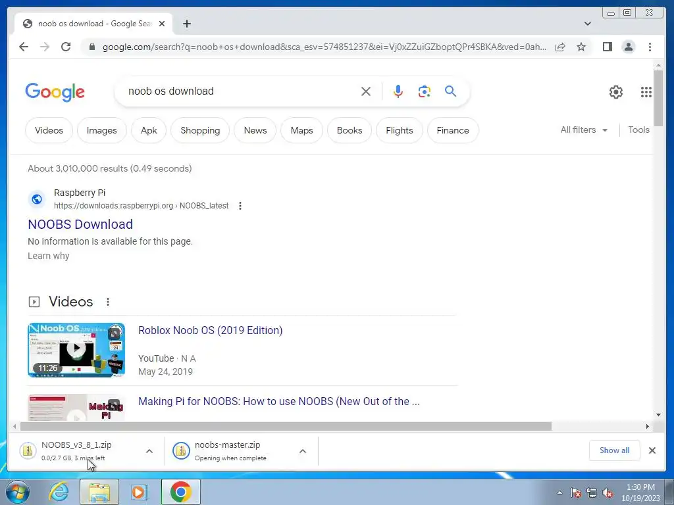The width and height of the screenshot is (674, 505).
Task: Play the Noob OS video thumbnail
Action: (x=76, y=350)
